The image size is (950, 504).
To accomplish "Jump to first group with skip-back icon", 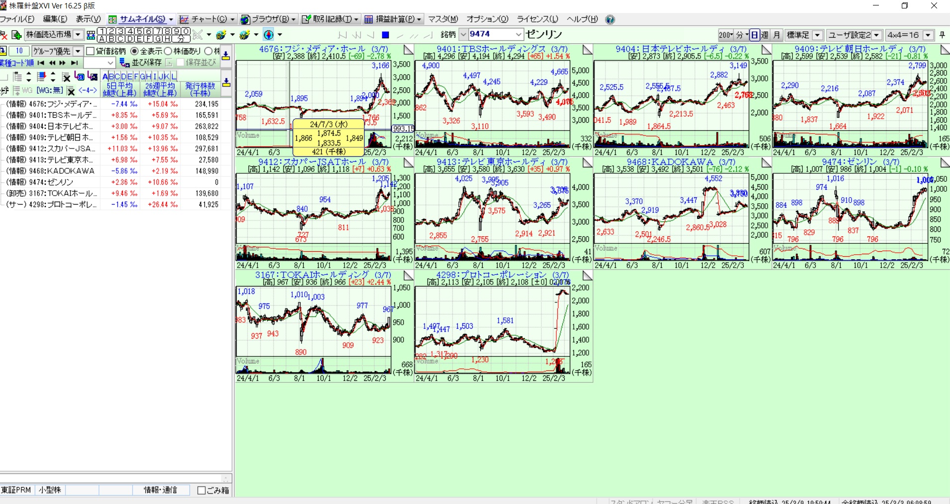I will (41, 63).
